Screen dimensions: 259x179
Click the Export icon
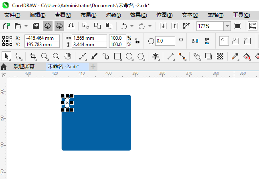[174, 26]
